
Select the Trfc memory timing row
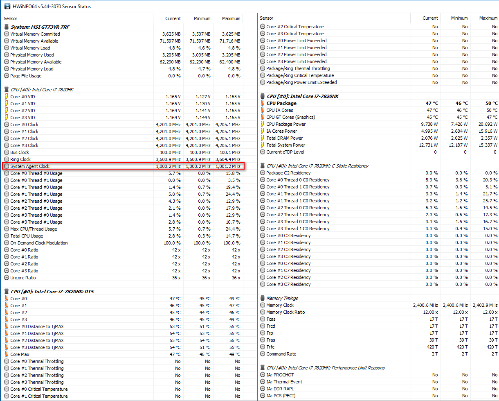[x=378, y=347]
